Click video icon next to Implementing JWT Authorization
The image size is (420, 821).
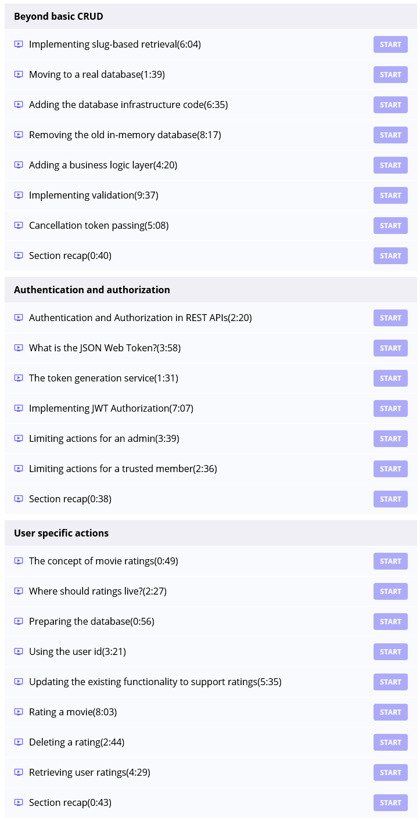coord(19,408)
